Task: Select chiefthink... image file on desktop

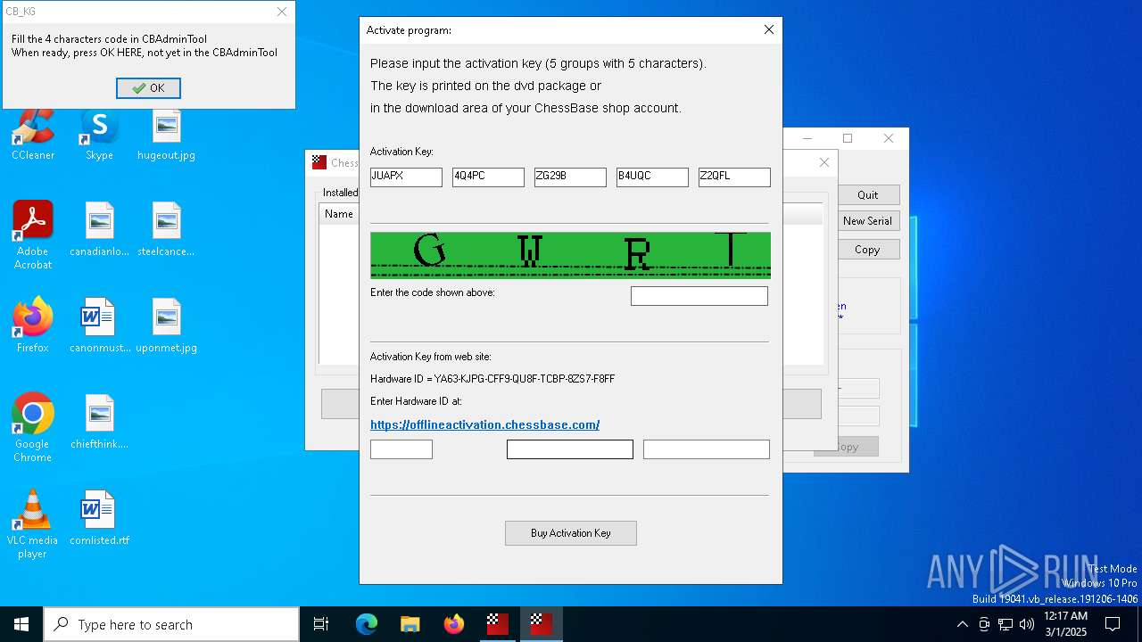Action: pos(99,422)
